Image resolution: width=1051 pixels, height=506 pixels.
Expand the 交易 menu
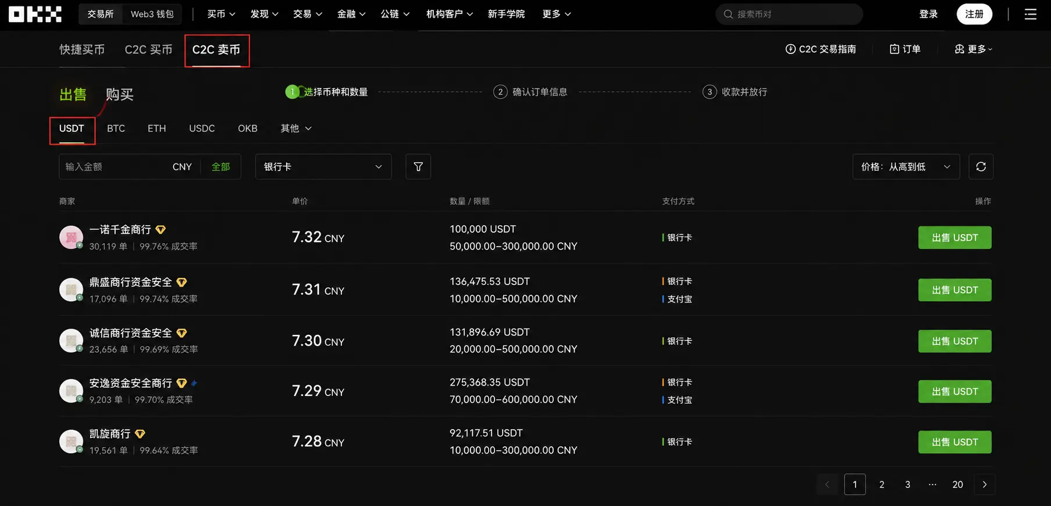pyautogui.click(x=307, y=14)
